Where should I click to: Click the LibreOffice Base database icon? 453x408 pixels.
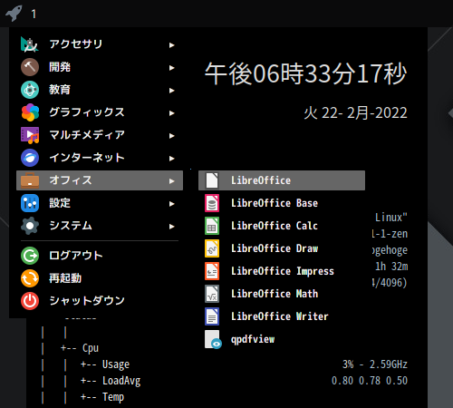pos(212,203)
